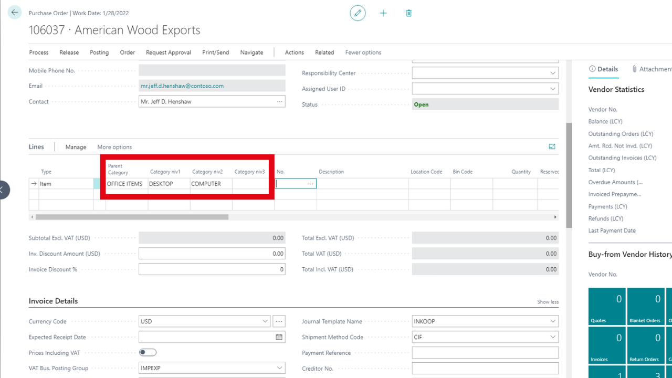
Task: Switch to Attachments factbox tab
Action: tap(652, 69)
